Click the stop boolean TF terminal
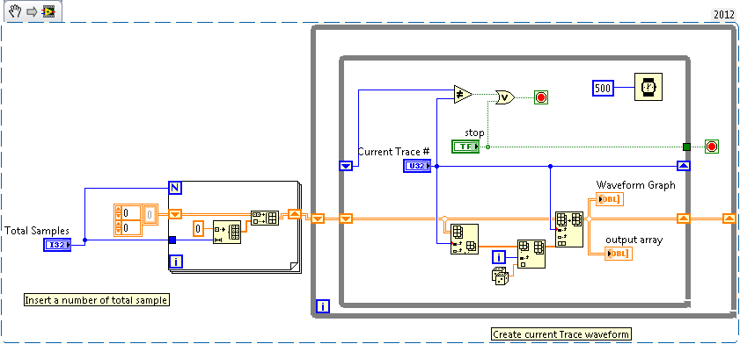This screenshot has height=344, width=740. click(x=465, y=147)
